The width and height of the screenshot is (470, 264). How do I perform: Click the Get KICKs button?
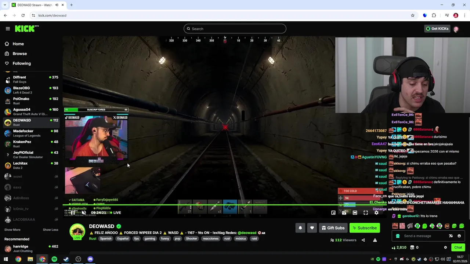tap(437, 29)
